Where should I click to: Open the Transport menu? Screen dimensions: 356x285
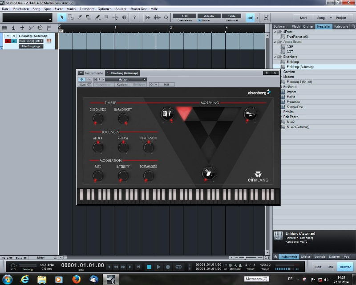pyautogui.click(x=86, y=9)
